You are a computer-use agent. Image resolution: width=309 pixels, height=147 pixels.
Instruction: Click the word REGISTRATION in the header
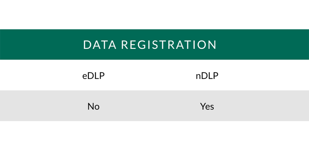[169, 45]
